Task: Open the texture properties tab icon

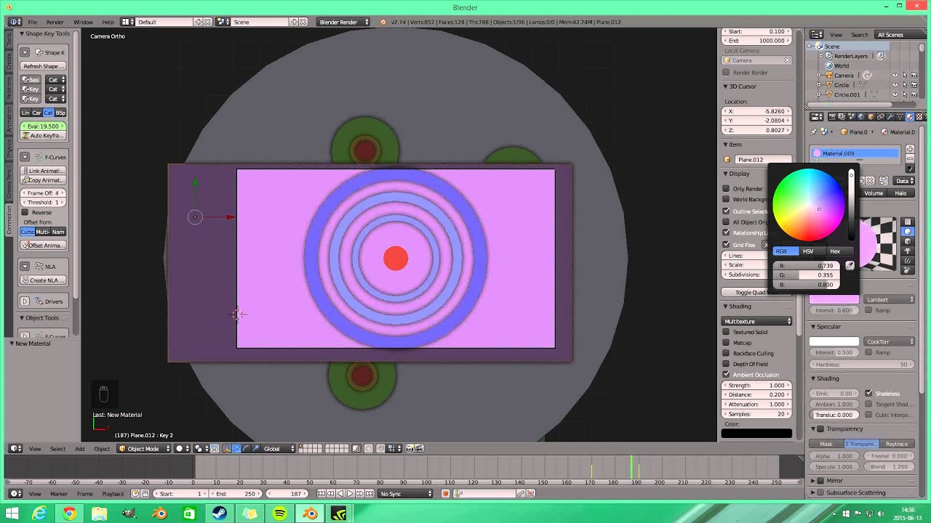Action: [919, 117]
